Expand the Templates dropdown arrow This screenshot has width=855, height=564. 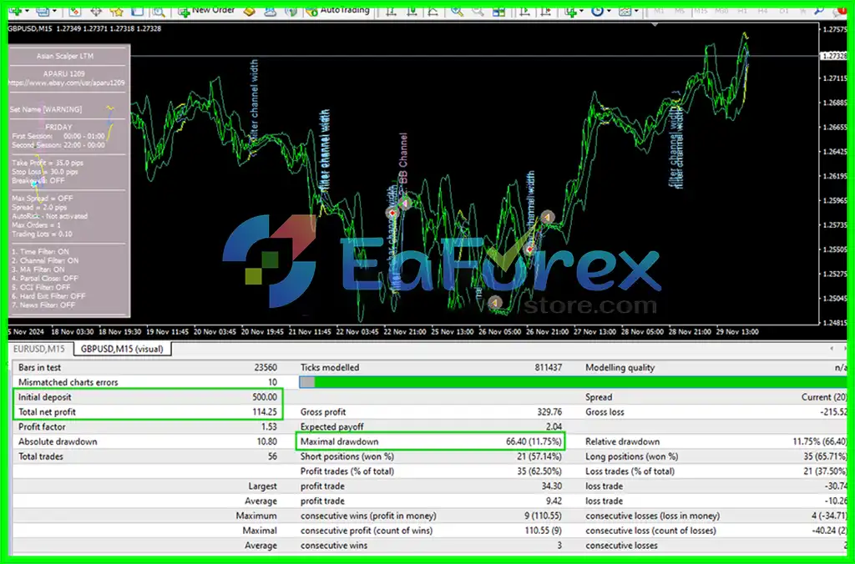(x=636, y=12)
